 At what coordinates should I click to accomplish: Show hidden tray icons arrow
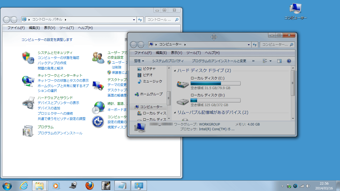(x=282, y=186)
